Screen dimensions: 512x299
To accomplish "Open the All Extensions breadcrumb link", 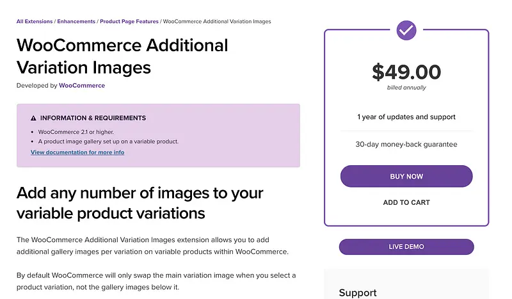I will coord(34,21).
